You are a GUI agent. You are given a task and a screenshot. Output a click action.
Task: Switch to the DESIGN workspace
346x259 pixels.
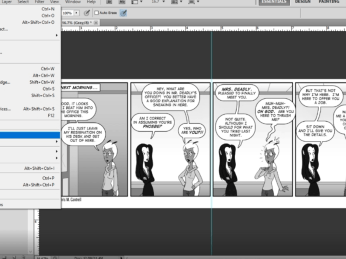(303, 2)
